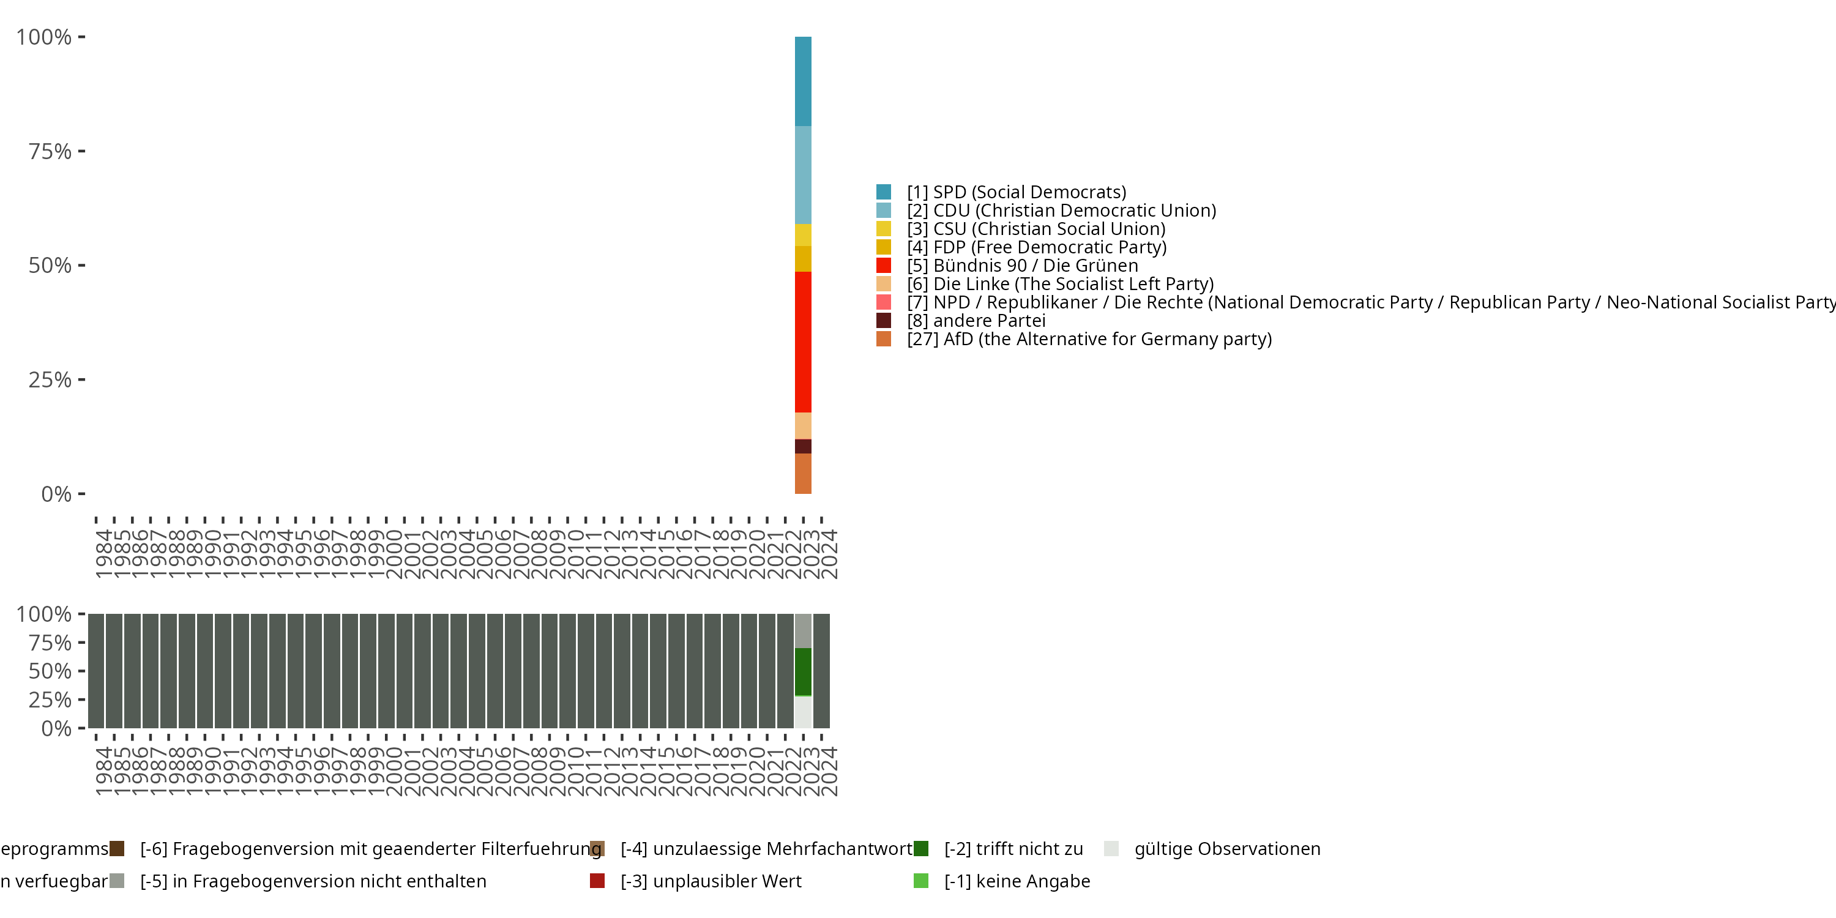Click the unplausibler Wert legend swatch
The width and height of the screenshot is (1836, 918).
point(597,881)
